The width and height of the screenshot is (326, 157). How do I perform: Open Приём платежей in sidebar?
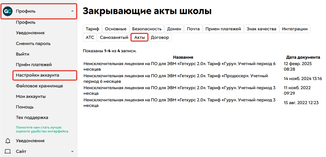[x=34, y=65]
